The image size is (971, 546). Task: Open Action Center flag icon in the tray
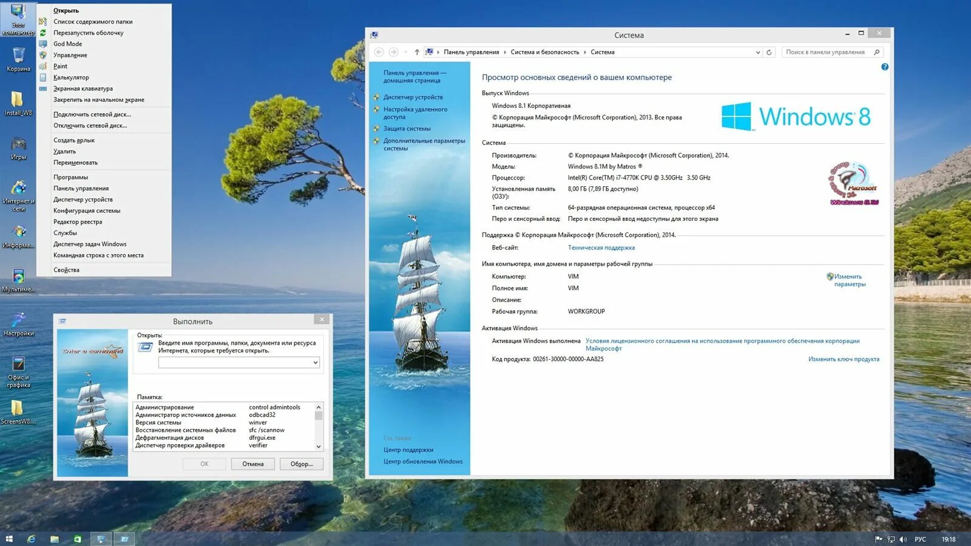point(878,539)
